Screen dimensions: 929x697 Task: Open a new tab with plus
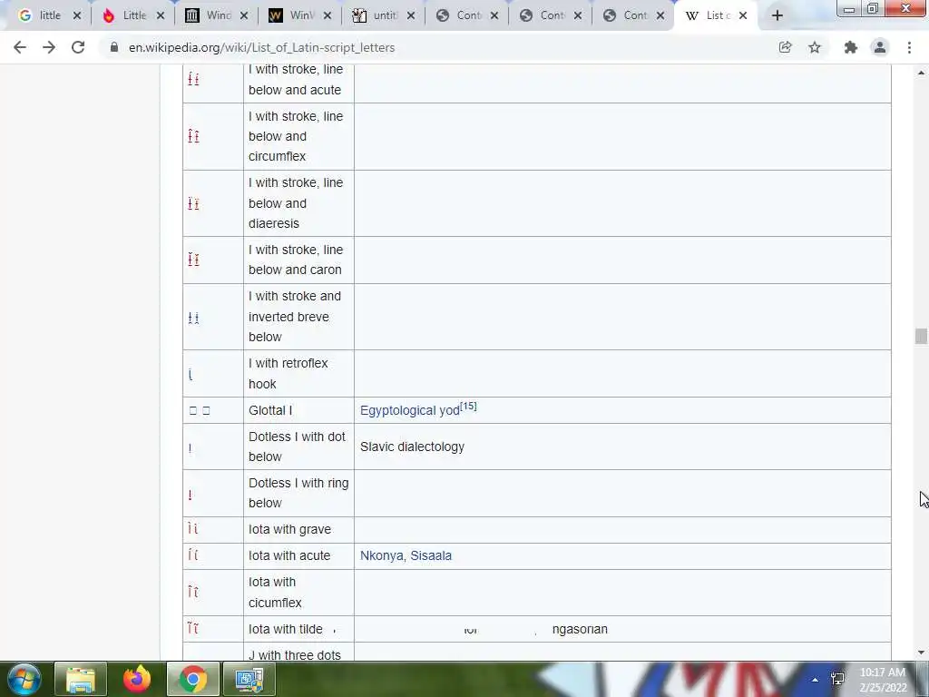777,15
